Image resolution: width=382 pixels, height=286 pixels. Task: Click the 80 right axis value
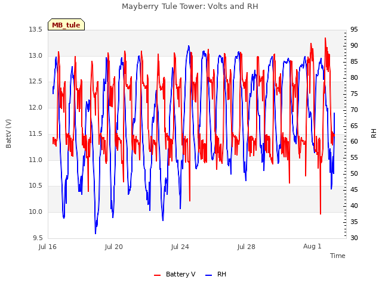coord(354,77)
